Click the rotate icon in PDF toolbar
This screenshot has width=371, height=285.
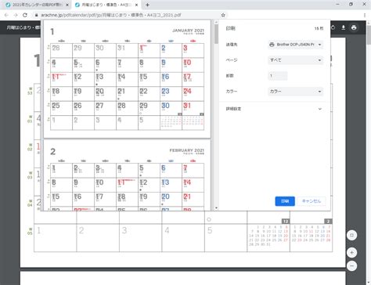pos(333,27)
